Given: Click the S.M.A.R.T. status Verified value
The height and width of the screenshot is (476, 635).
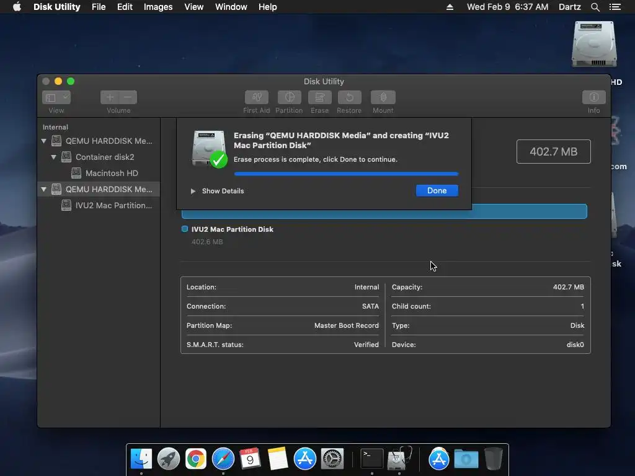Looking at the screenshot, I should click(x=366, y=345).
